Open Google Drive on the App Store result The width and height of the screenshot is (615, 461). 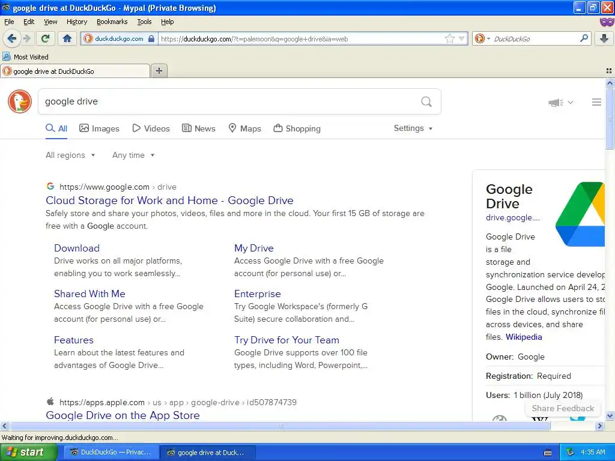click(x=123, y=415)
